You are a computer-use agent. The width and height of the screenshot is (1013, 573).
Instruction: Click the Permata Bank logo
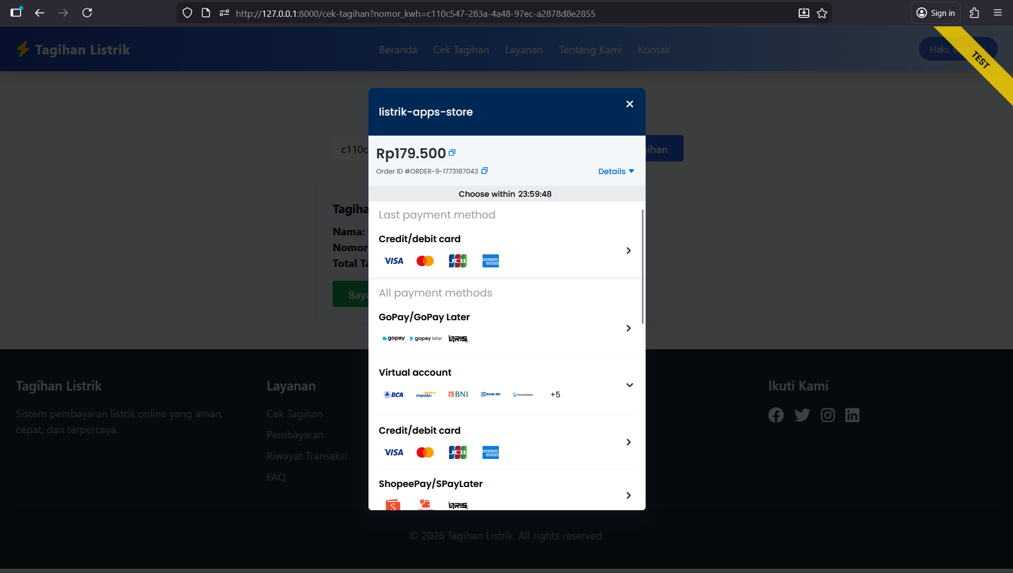tap(523, 395)
